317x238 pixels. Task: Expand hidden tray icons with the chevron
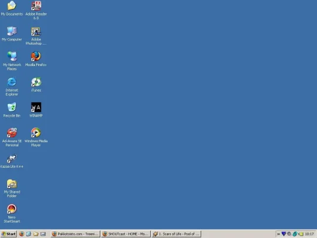click(278, 234)
